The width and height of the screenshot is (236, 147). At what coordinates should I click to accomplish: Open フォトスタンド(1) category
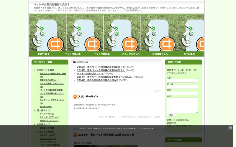(x=48, y=142)
